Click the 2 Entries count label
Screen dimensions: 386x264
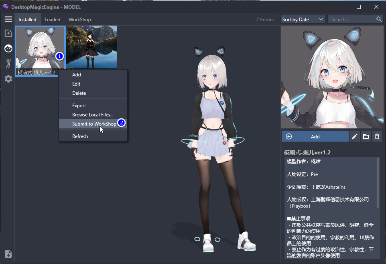pos(265,19)
